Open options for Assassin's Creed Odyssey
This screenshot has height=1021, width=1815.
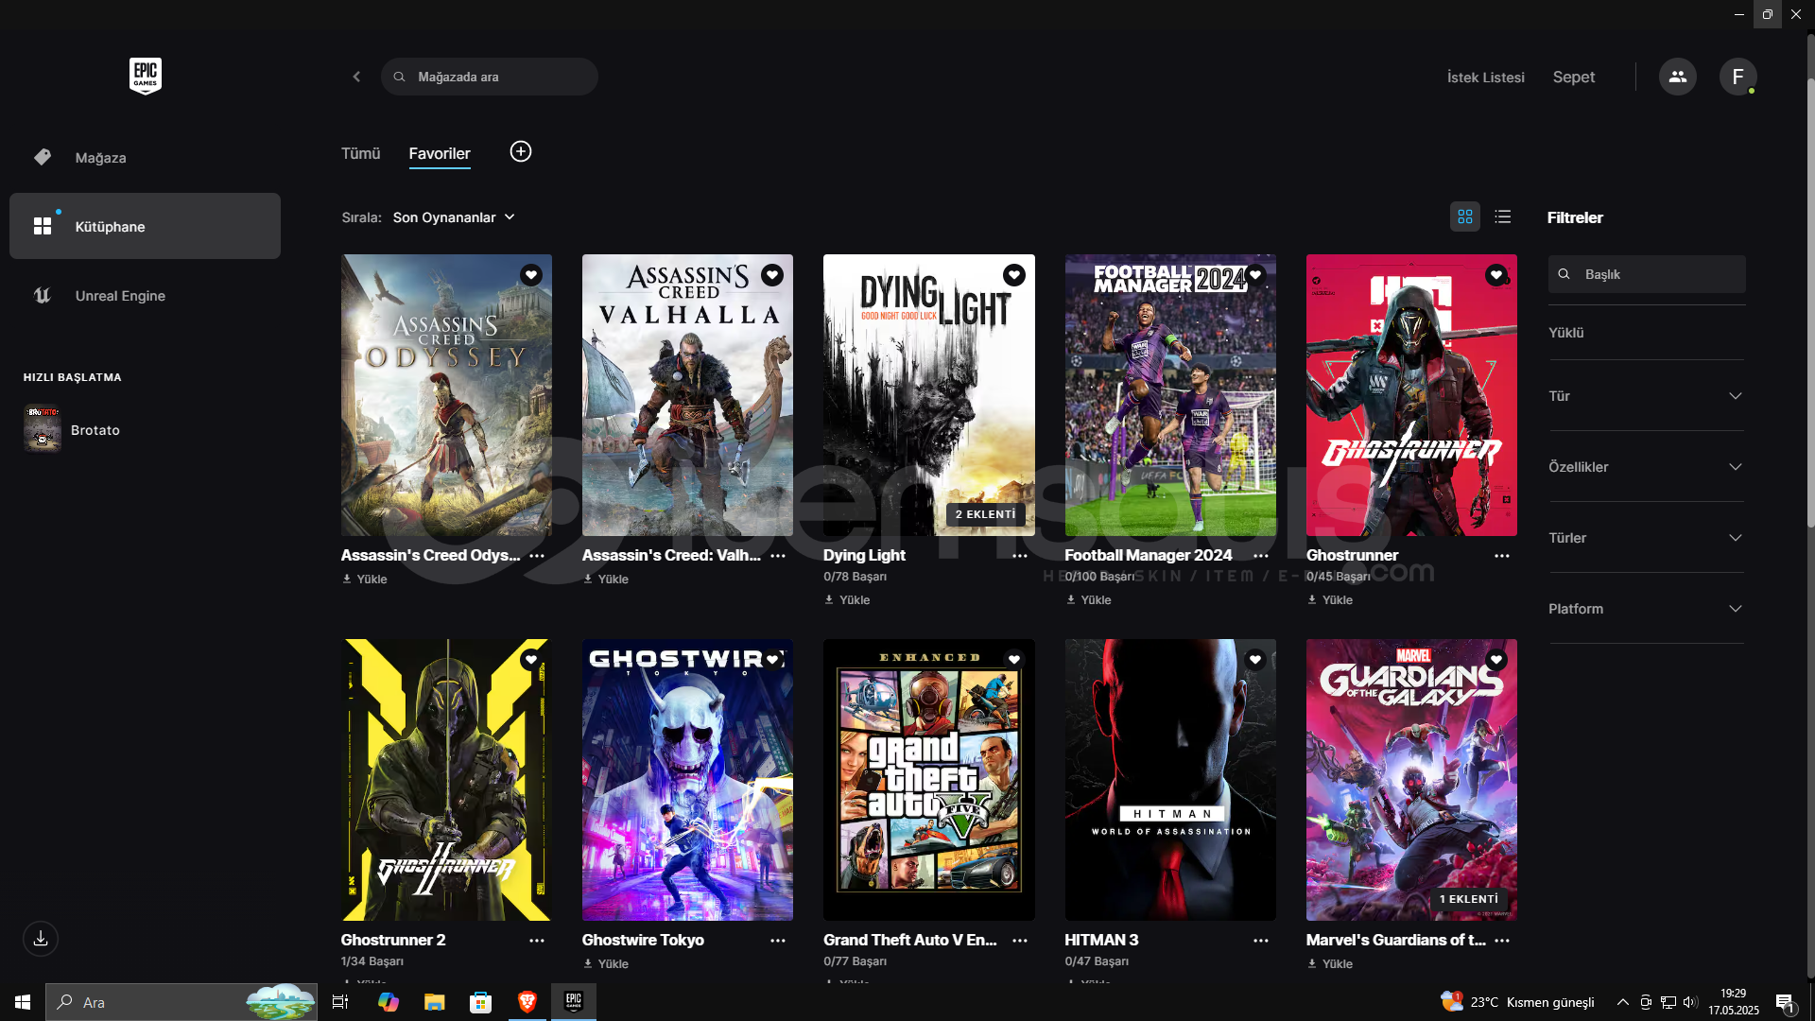[537, 556]
